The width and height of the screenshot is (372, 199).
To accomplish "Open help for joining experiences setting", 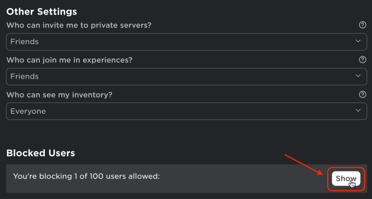I will pyautogui.click(x=362, y=59).
